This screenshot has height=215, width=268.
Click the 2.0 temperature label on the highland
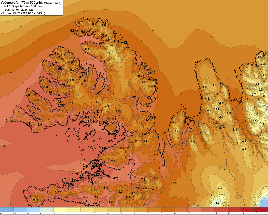(220, 188)
